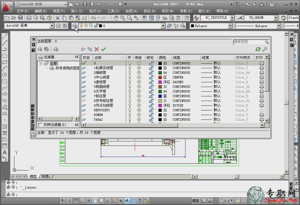
Task: Toggle plot printer icon for layer DEFPOINTS
Action: (262, 110)
